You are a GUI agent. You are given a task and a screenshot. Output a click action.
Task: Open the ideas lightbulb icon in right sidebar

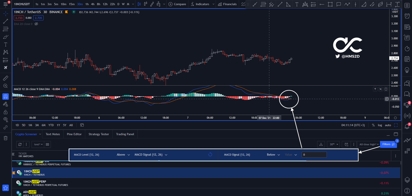click(x=407, y=70)
